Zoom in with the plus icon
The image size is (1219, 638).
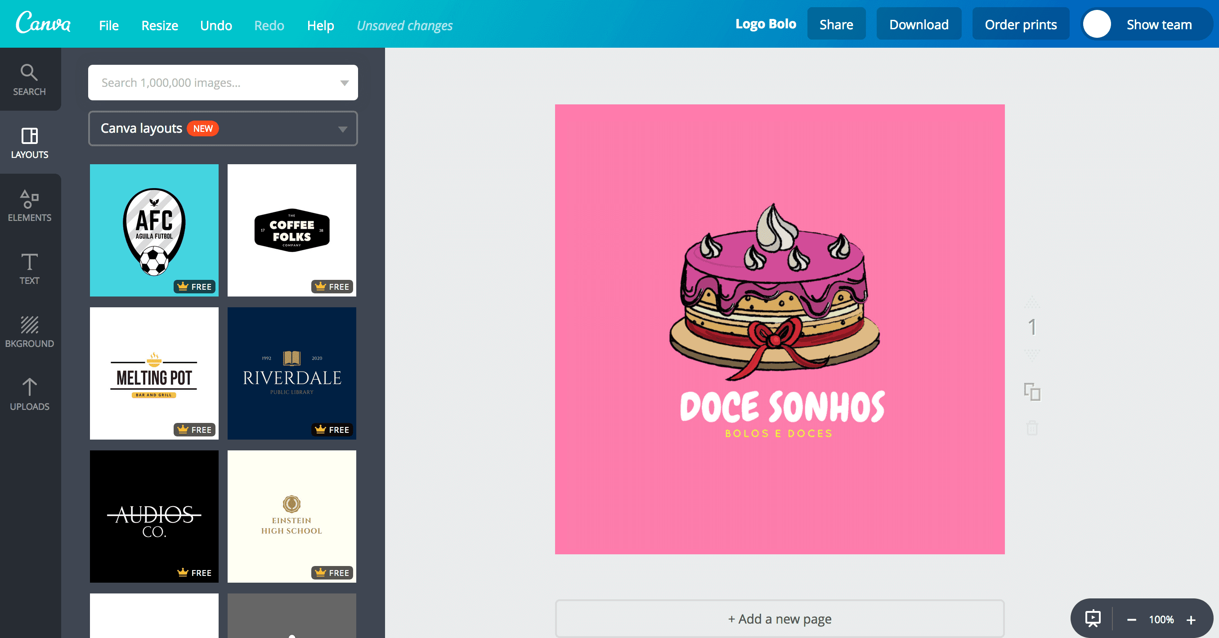pos(1191,620)
